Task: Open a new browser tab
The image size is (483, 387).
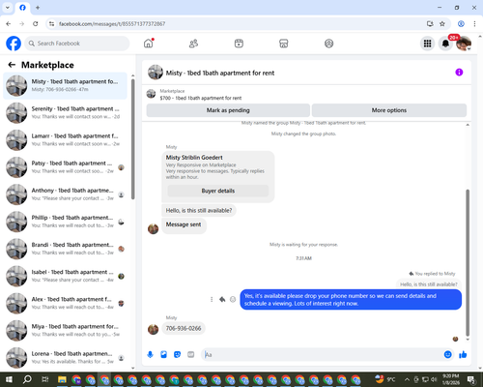Action: point(38,8)
